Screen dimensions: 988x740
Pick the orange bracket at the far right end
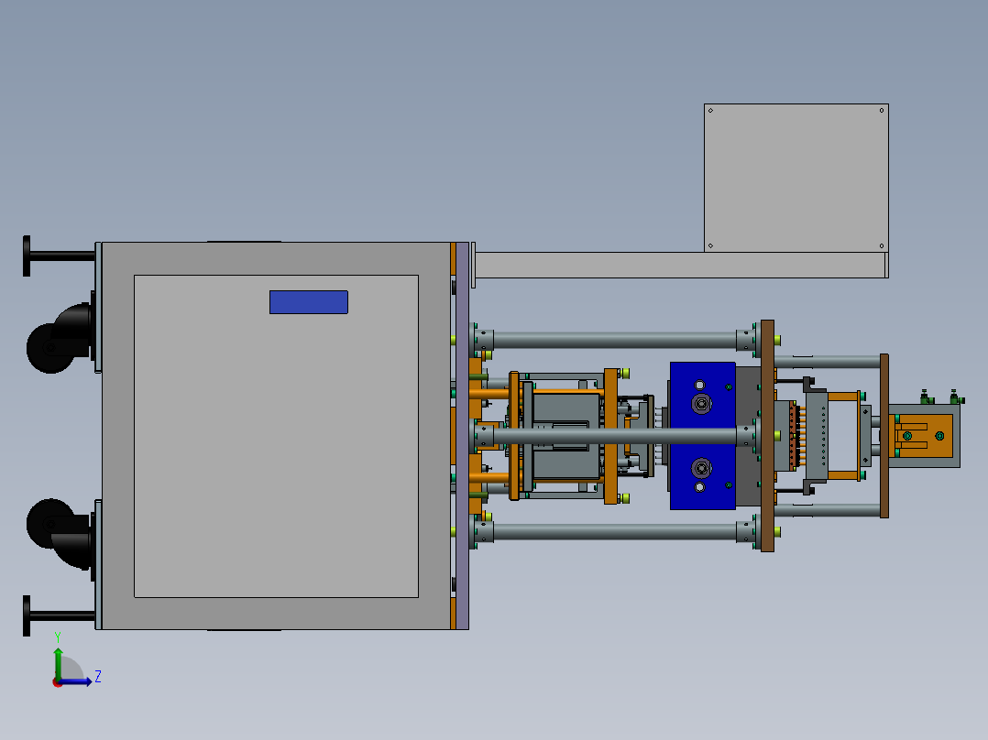[x=924, y=436]
